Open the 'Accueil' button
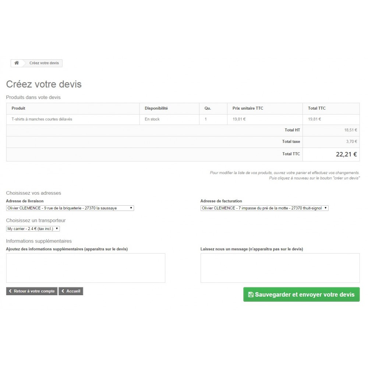 (71, 291)
